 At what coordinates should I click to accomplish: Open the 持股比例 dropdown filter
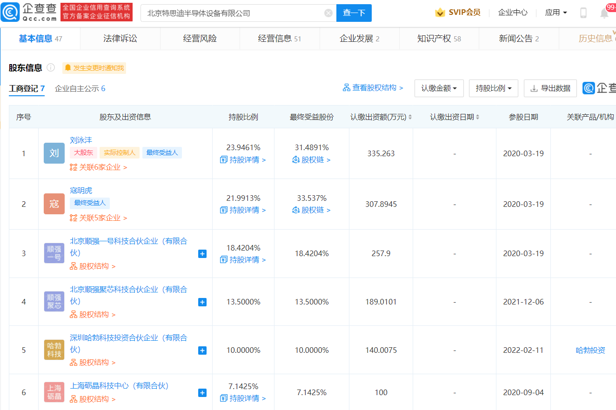[x=494, y=88]
